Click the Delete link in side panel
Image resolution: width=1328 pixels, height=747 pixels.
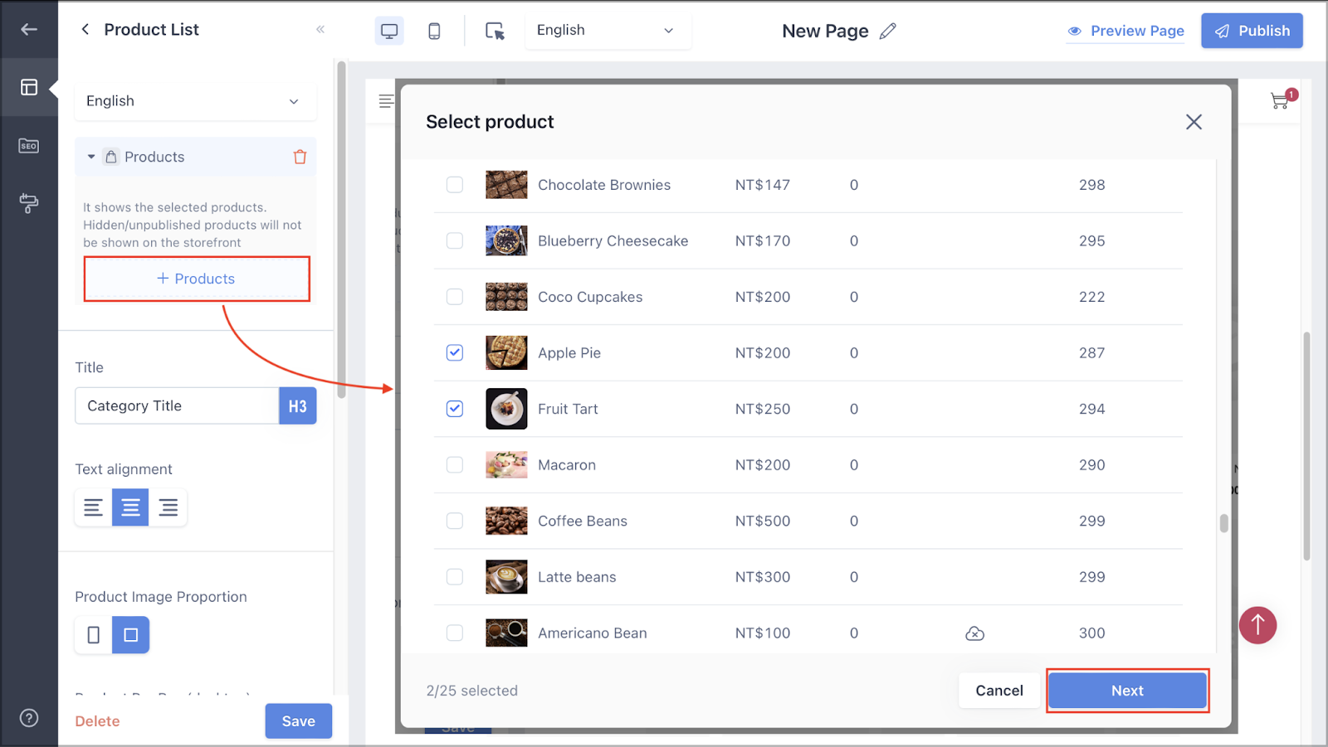[97, 721]
